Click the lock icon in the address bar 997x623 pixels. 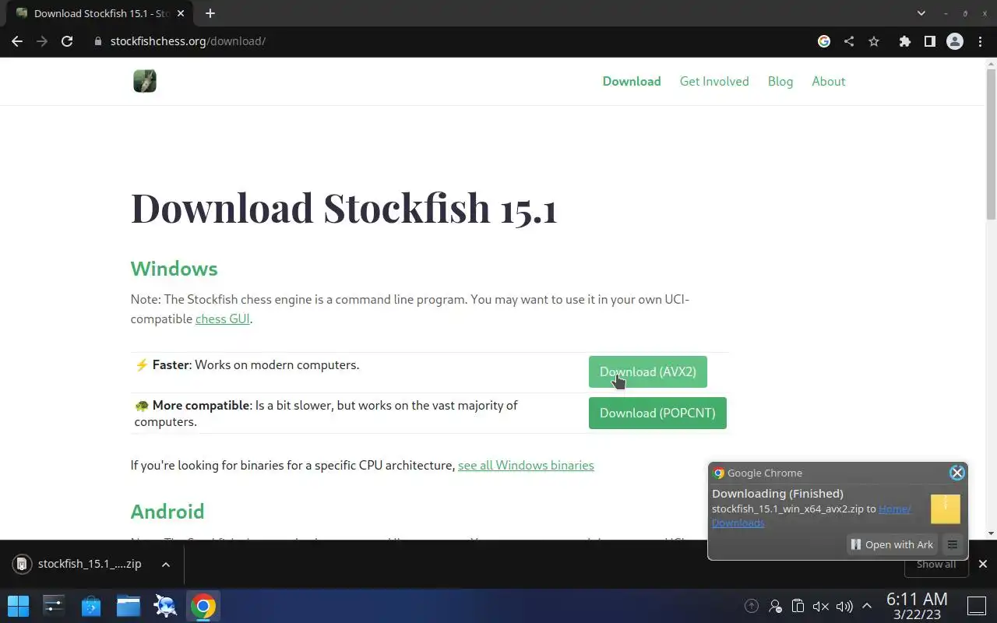tap(98, 41)
